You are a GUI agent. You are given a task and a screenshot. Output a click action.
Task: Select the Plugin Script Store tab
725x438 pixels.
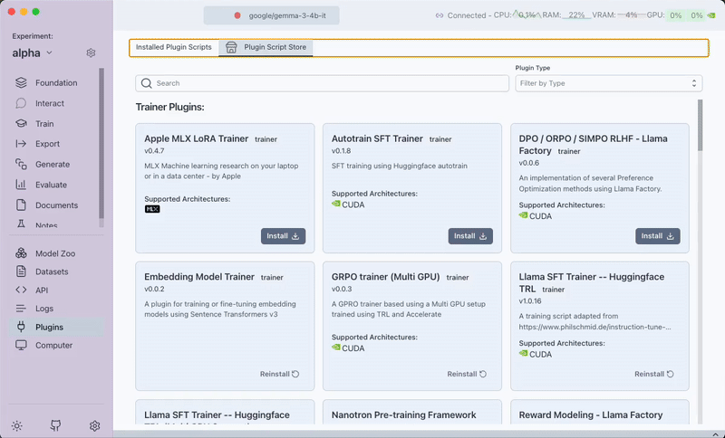[x=266, y=47]
